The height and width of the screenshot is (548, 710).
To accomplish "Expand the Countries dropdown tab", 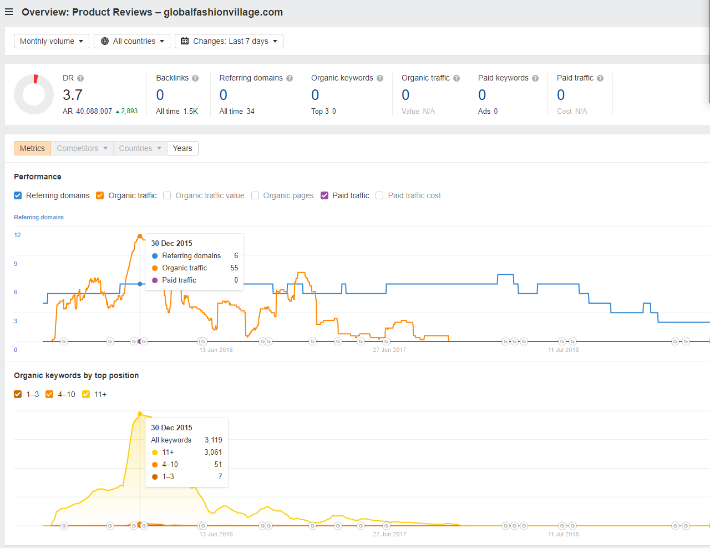I will coord(140,148).
